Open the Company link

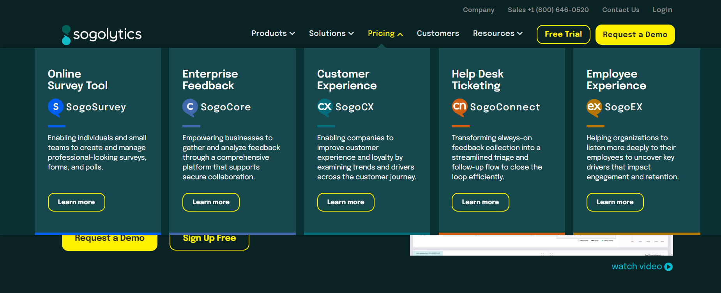tap(478, 10)
